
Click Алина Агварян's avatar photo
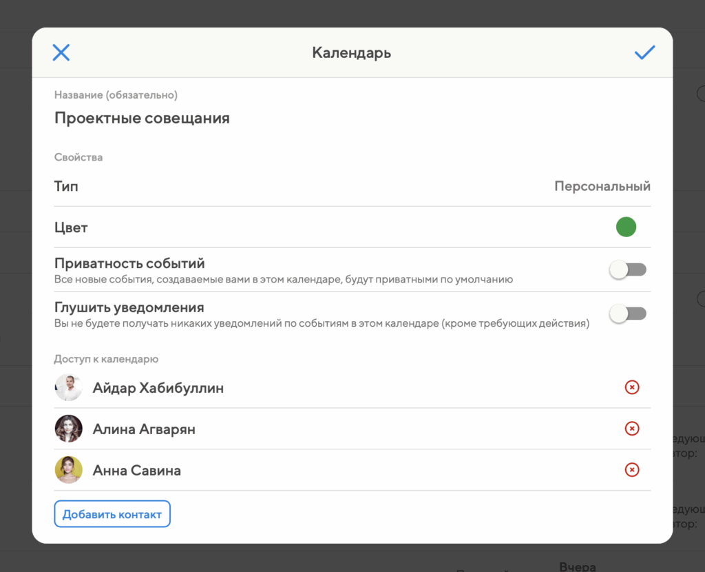[x=69, y=429]
